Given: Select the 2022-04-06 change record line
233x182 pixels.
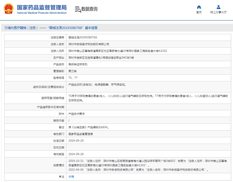Looking at the screenshot, I should tap(138, 170).
